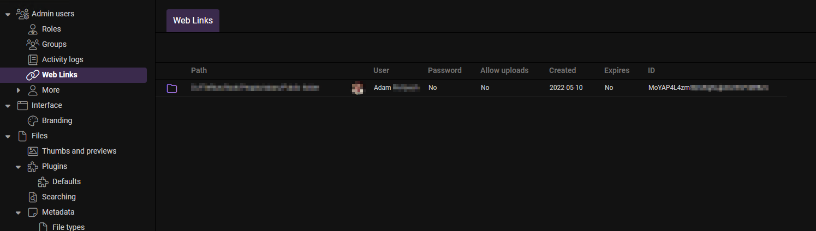Select the Defaults puzzle icon
The image size is (816, 231).
coord(43,181)
